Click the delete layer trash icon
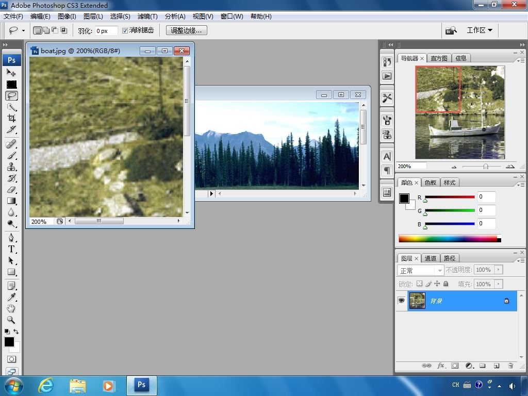The width and height of the screenshot is (528, 396). point(510,366)
